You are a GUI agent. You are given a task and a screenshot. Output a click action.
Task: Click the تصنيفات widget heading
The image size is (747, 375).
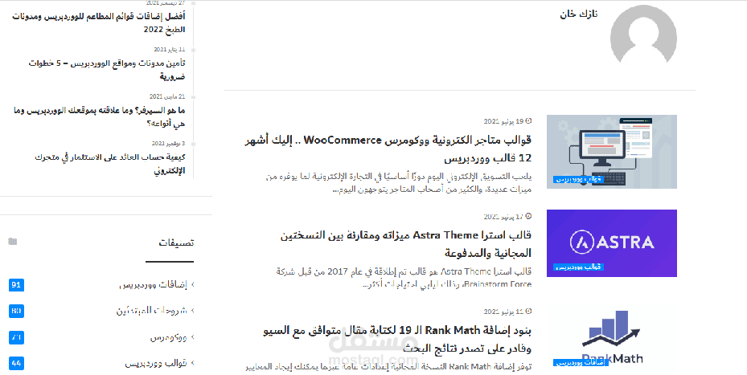176,243
